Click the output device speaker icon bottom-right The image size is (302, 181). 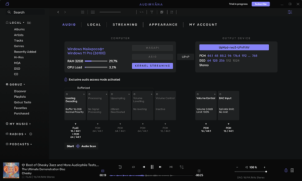(292, 170)
